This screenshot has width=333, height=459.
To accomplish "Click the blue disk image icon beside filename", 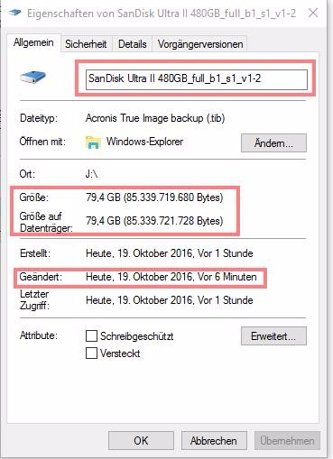I will pos(32,77).
